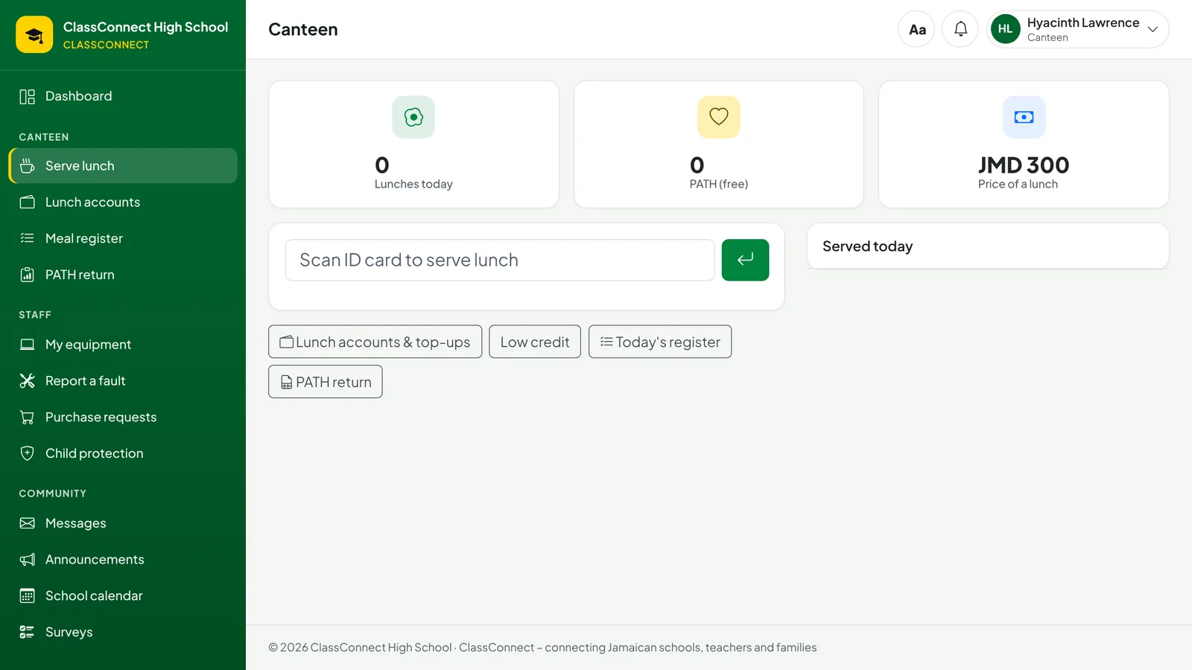Click the School calendar icon
This screenshot has height=670, width=1192.
pos(28,596)
